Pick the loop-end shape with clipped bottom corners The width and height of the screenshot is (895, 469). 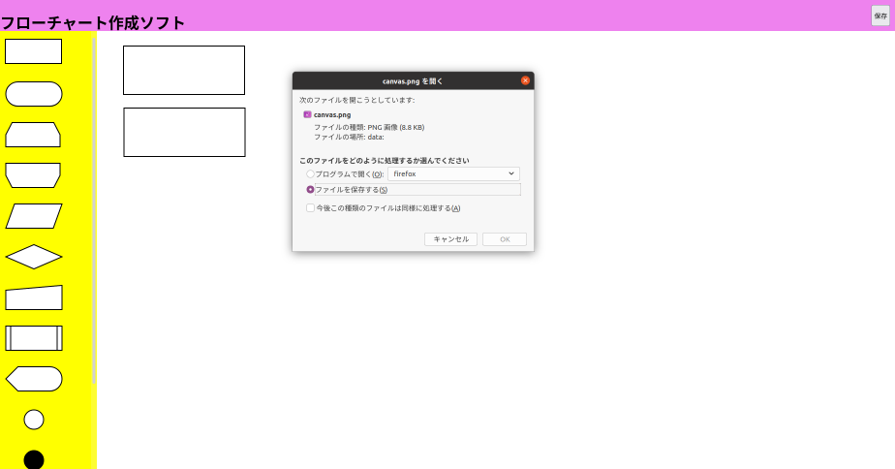click(x=33, y=175)
